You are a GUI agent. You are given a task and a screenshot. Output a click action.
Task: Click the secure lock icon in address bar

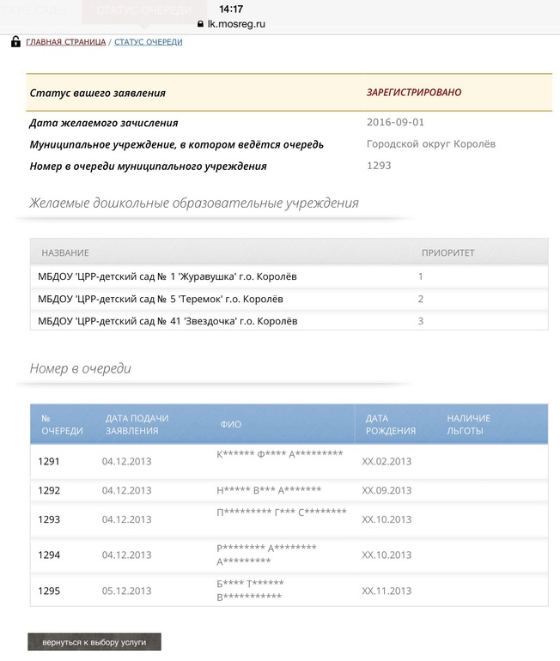(201, 24)
